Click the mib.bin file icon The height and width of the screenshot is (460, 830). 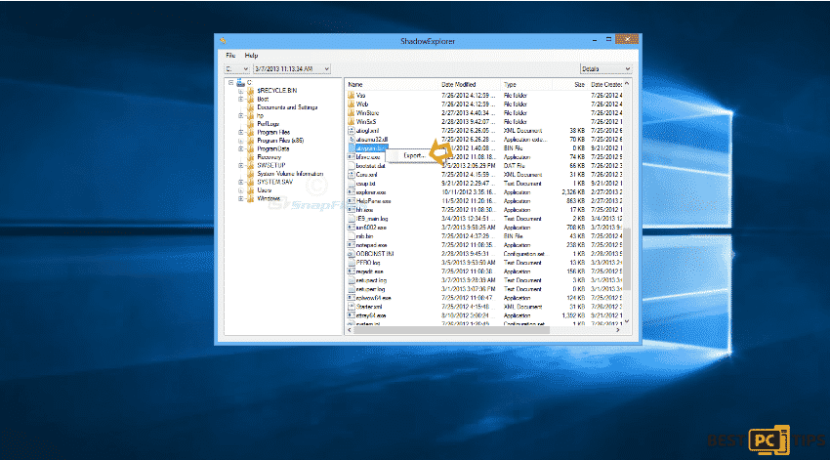351,236
